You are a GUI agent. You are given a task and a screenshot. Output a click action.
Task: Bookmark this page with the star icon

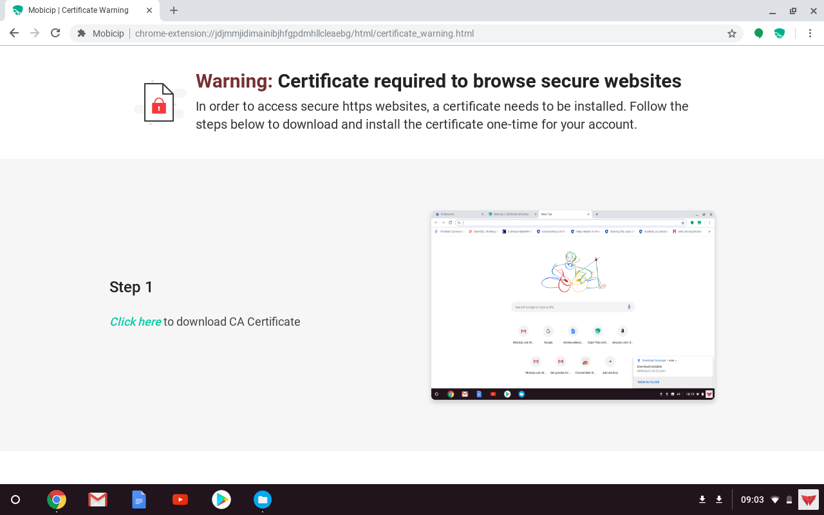coord(731,33)
